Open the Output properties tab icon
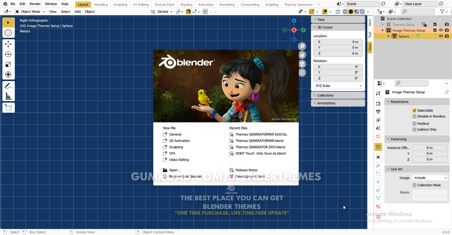The image size is (452, 235). [x=378, y=112]
